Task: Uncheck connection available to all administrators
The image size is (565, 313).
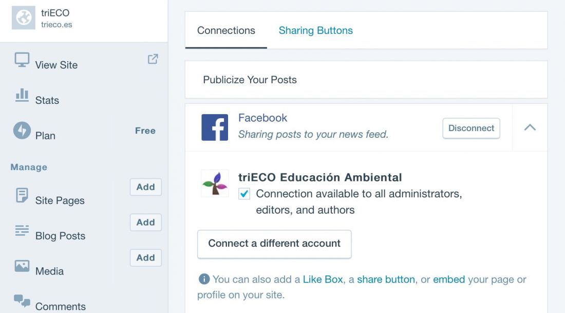Action: pos(244,194)
